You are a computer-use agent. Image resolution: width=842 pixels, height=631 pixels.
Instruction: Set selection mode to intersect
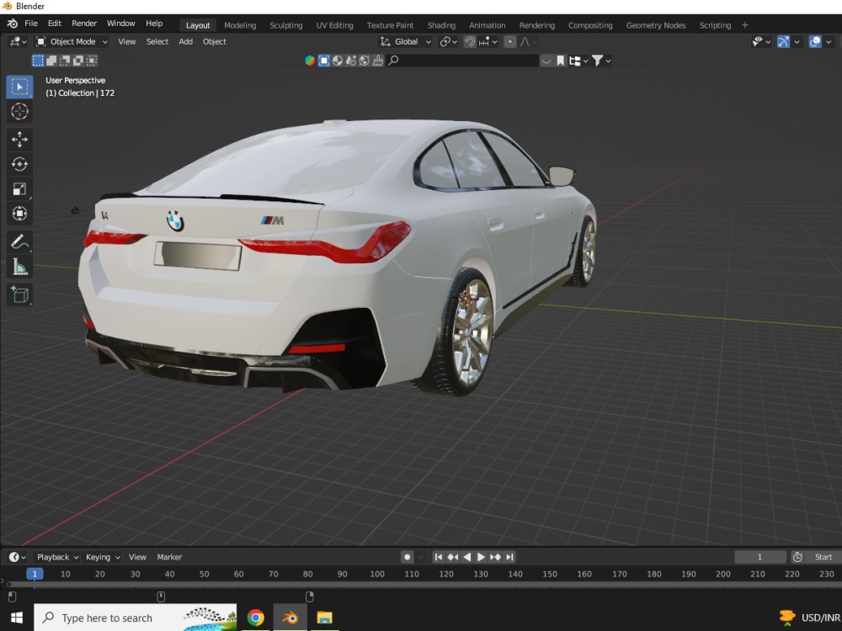92,61
